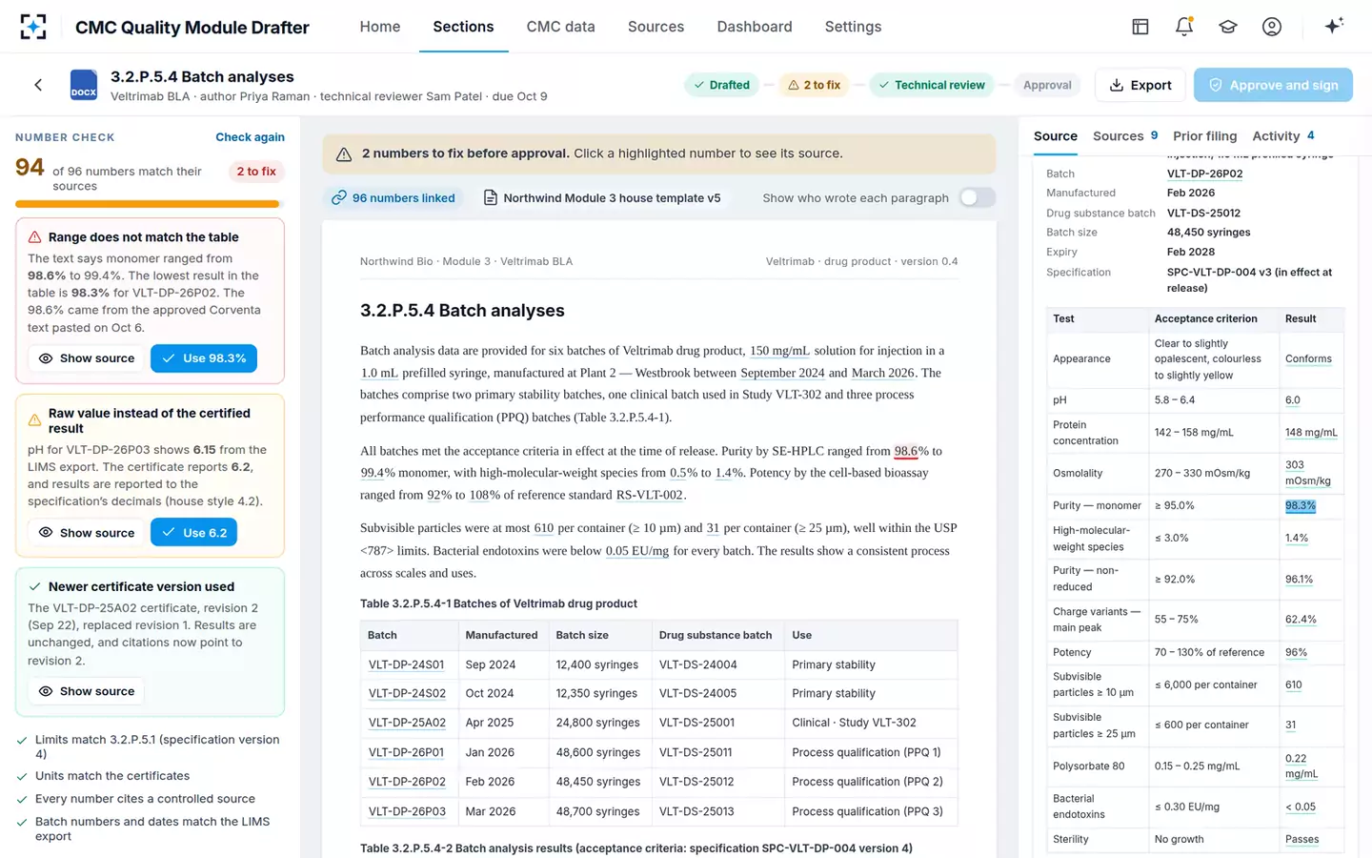
Task: Click the red 2 to fix badge in Number Check
Action: point(256,172)
